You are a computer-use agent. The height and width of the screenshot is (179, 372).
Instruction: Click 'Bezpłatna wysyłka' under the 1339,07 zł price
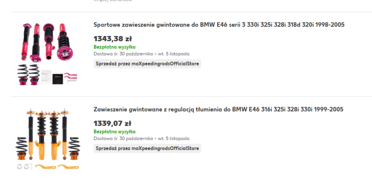pos(115,132)
